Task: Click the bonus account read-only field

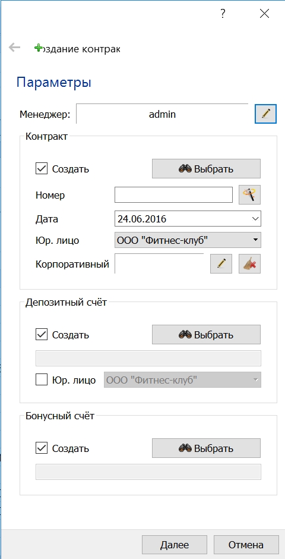Action: (148, 472)
